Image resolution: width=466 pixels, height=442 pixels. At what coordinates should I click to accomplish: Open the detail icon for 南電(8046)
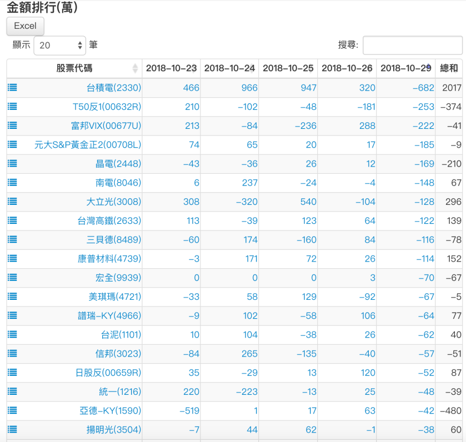[12, 182]
